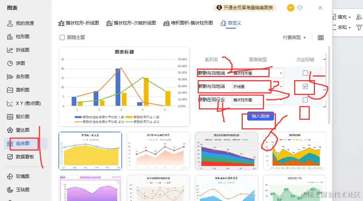Switch to 簇状柱形-折线图 tab
The image size is (363, 201).
pos(79,23)
